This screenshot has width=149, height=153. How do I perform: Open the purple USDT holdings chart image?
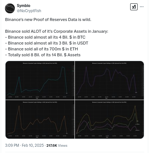109,80
